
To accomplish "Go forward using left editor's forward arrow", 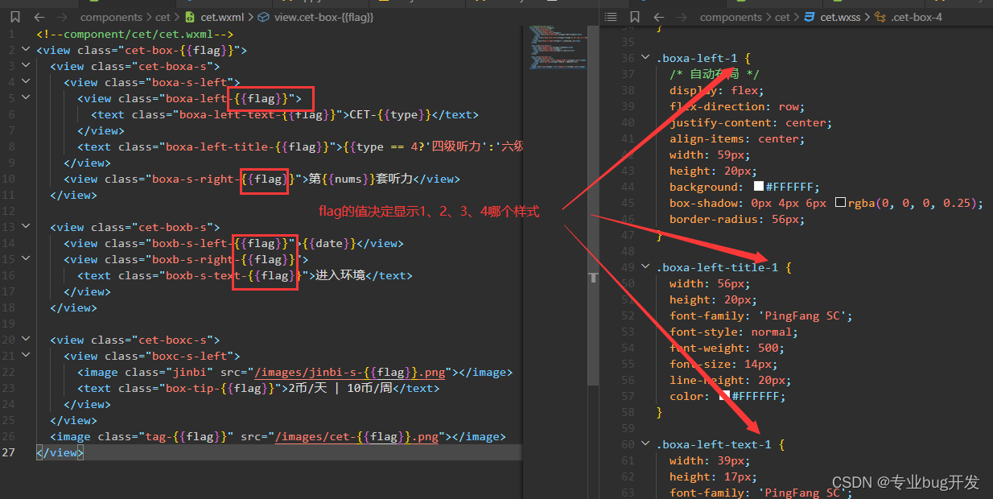I will click(x=63, y=17).
